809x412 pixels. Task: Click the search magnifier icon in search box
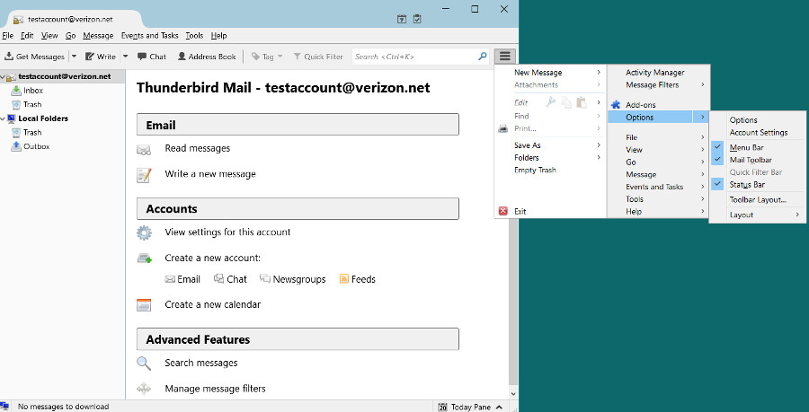point(483,57)
